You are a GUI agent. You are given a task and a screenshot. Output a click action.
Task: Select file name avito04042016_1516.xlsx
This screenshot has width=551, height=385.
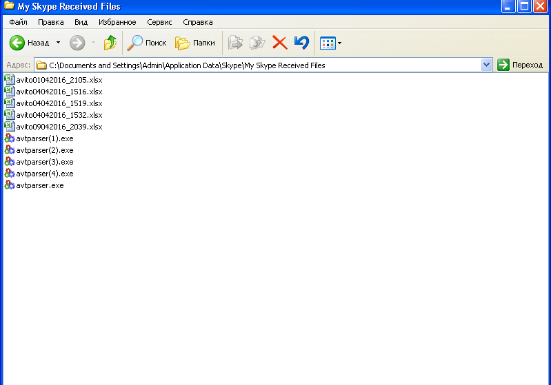59,92
